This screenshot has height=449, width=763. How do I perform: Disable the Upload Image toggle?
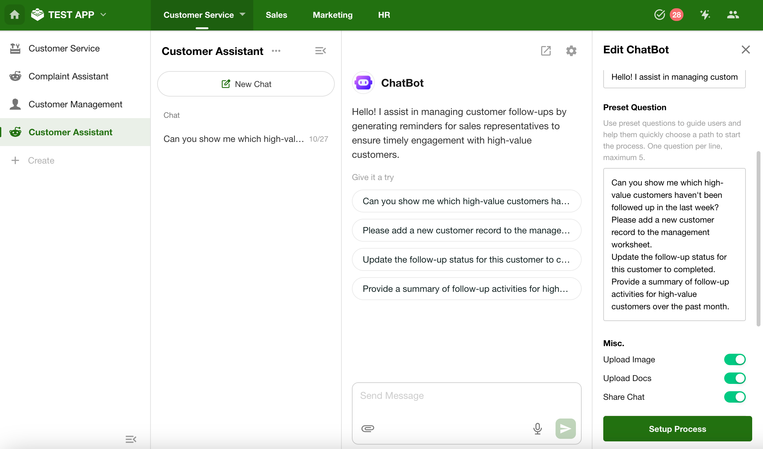click(735, 359)
